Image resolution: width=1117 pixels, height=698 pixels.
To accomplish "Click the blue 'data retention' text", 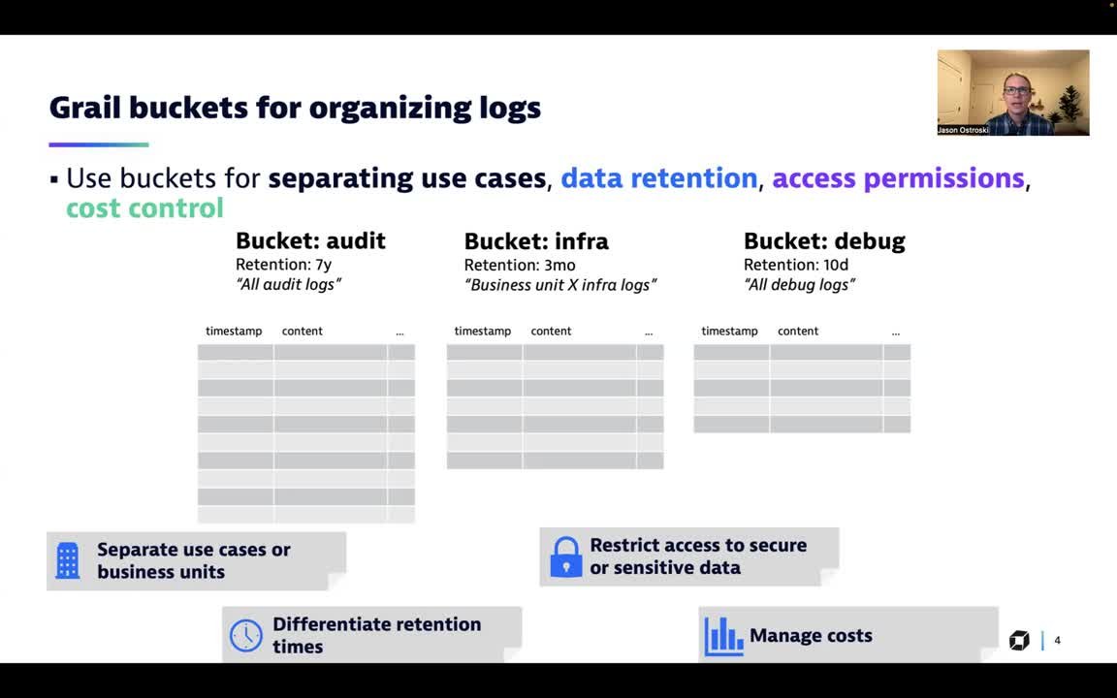I will click(x=659, y=178).
